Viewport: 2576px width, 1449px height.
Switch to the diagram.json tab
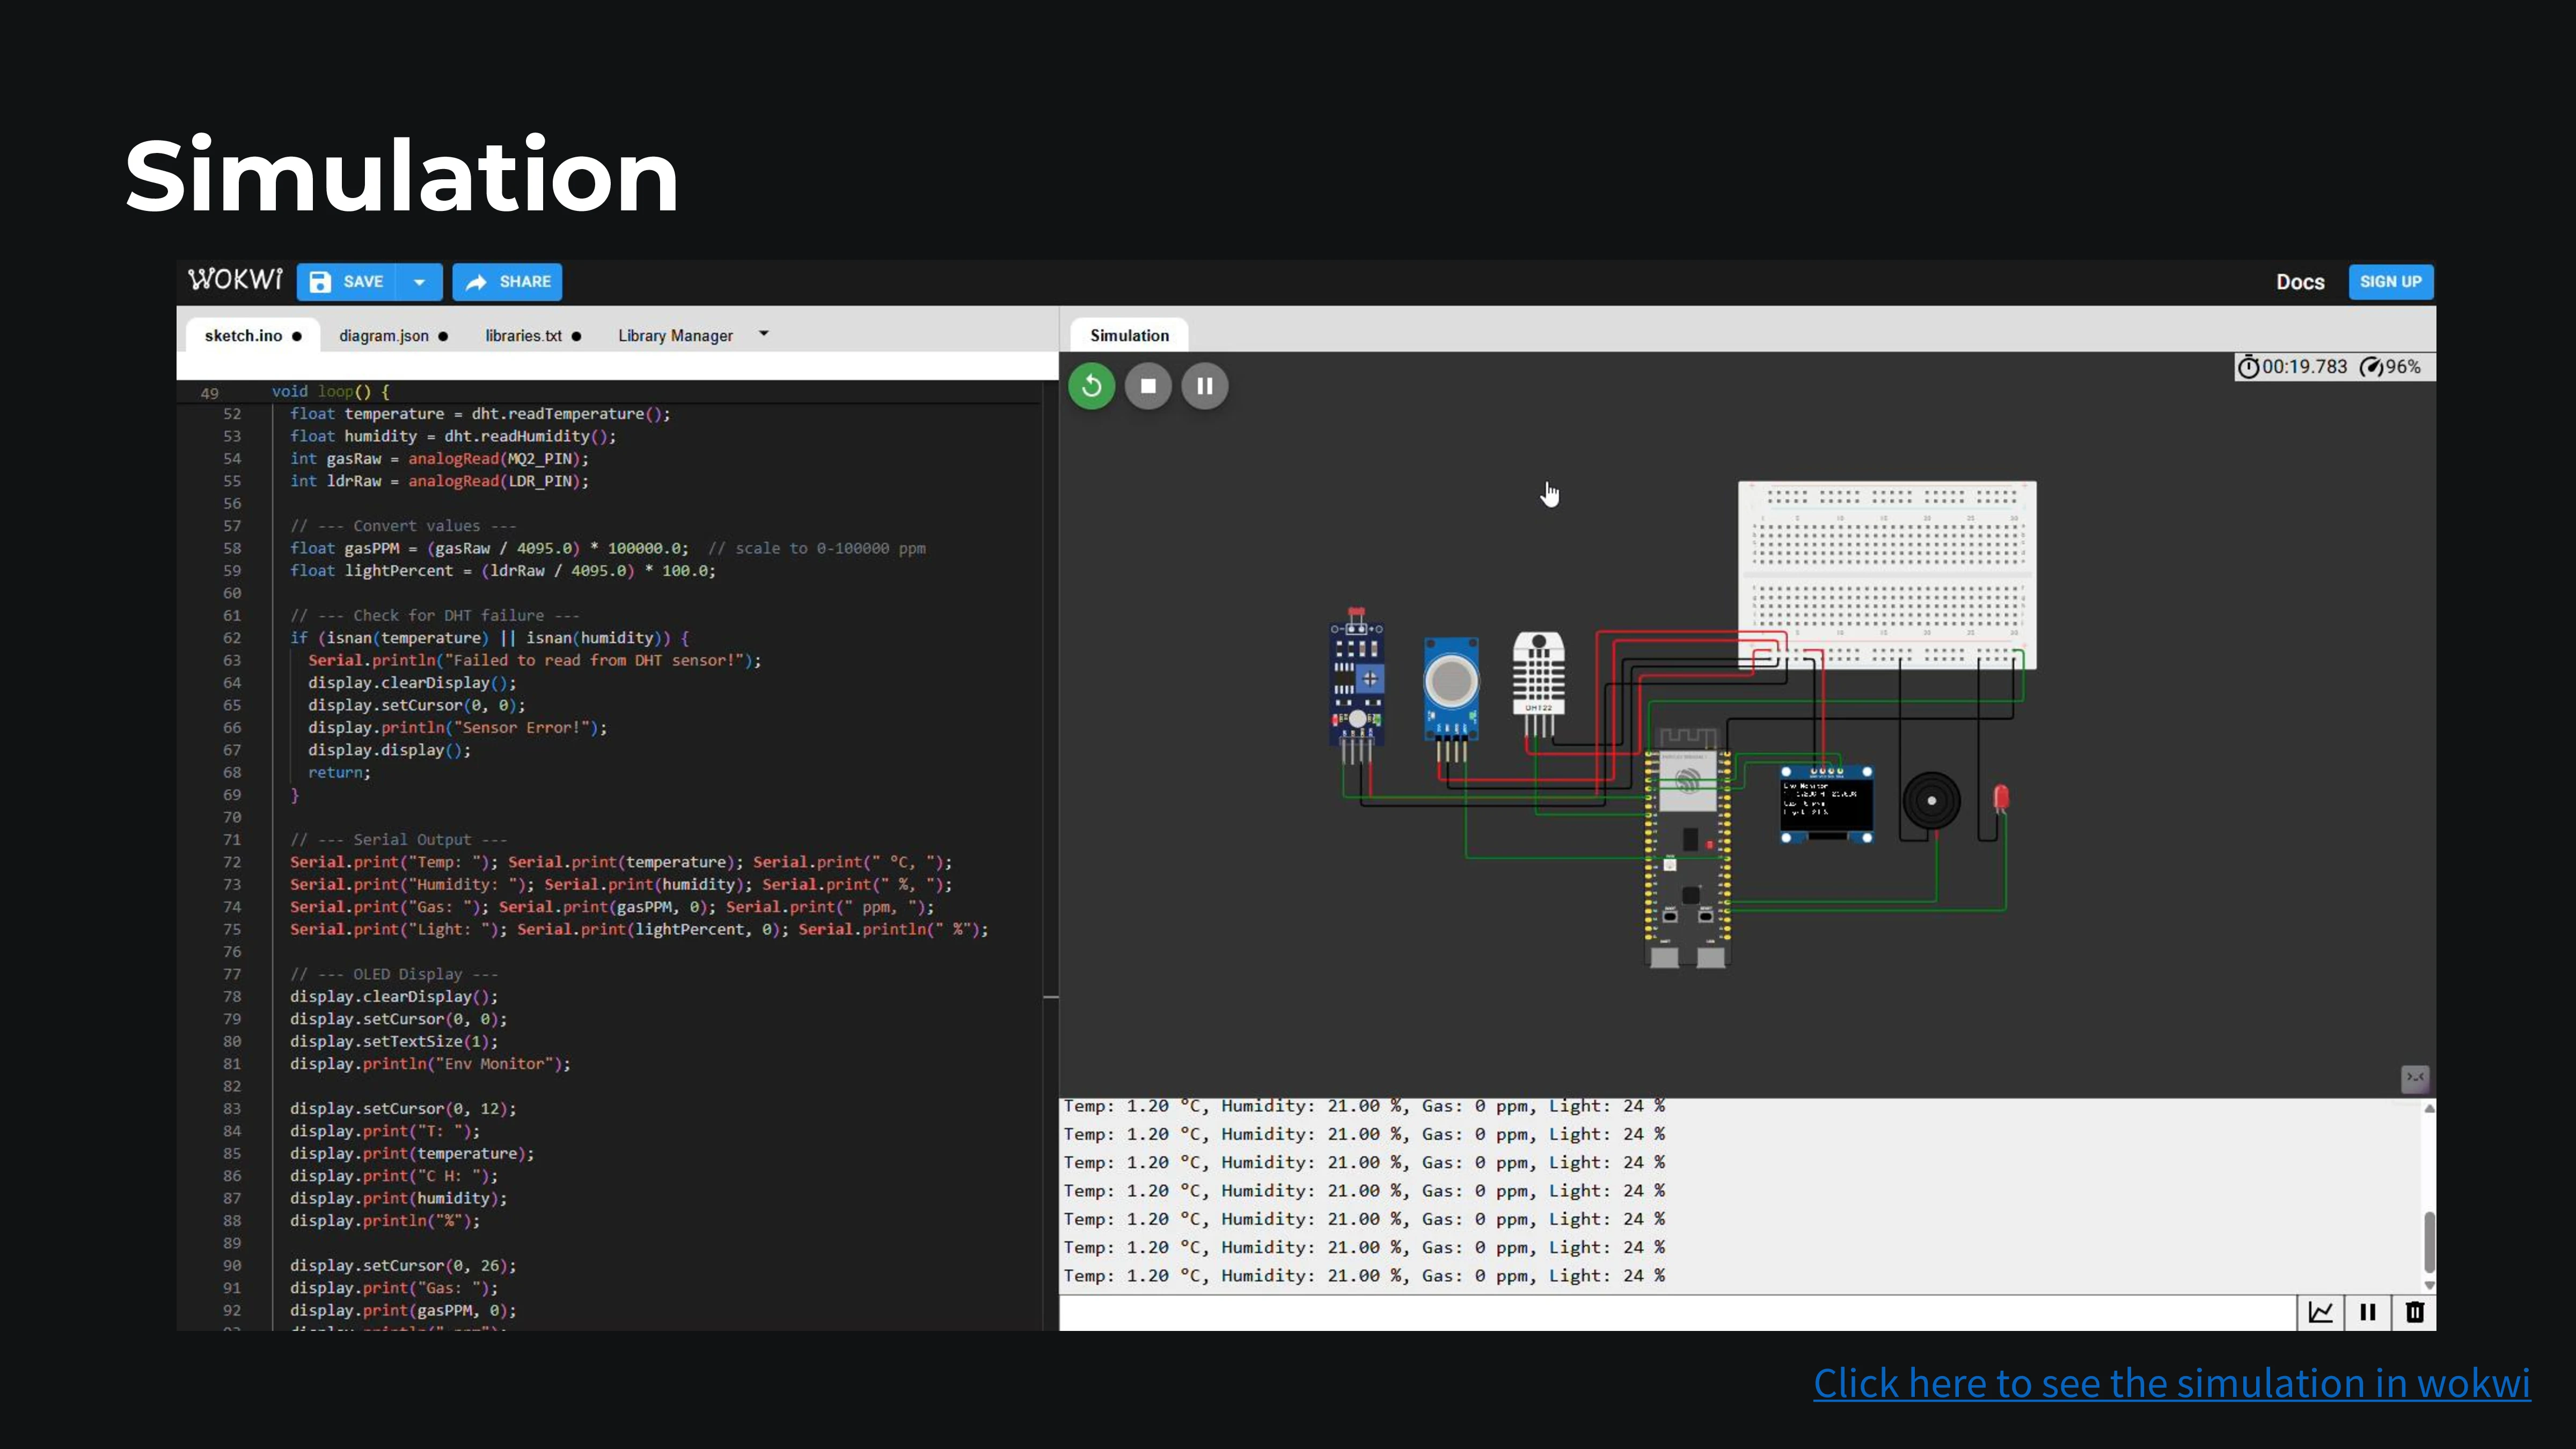pos(384,336)
